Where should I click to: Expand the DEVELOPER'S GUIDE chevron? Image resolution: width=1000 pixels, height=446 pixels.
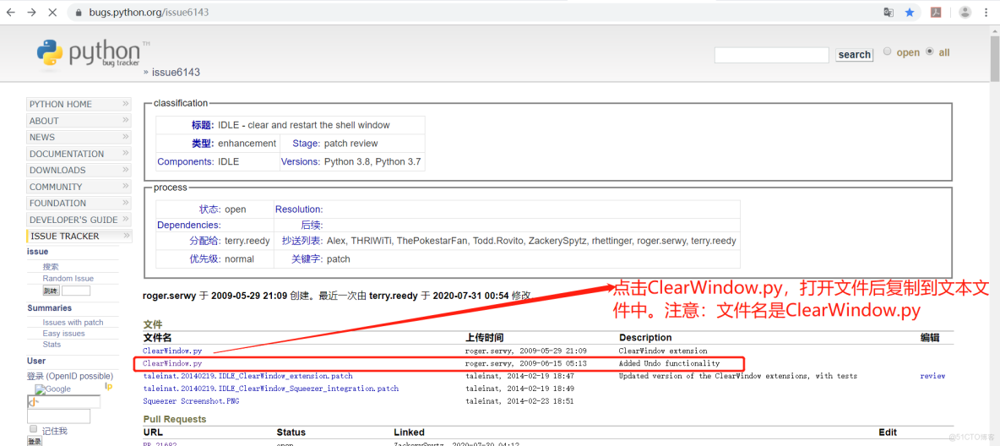coord(126,220)
